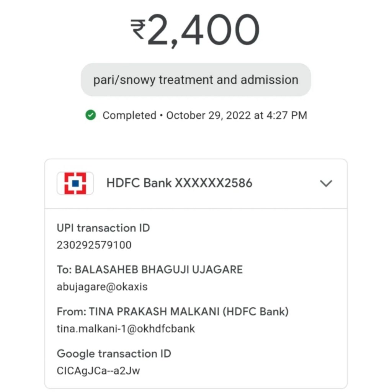Click the Google transaction ID heading
392x392 pixels.
pyautogui.click(x=114, y=354)
